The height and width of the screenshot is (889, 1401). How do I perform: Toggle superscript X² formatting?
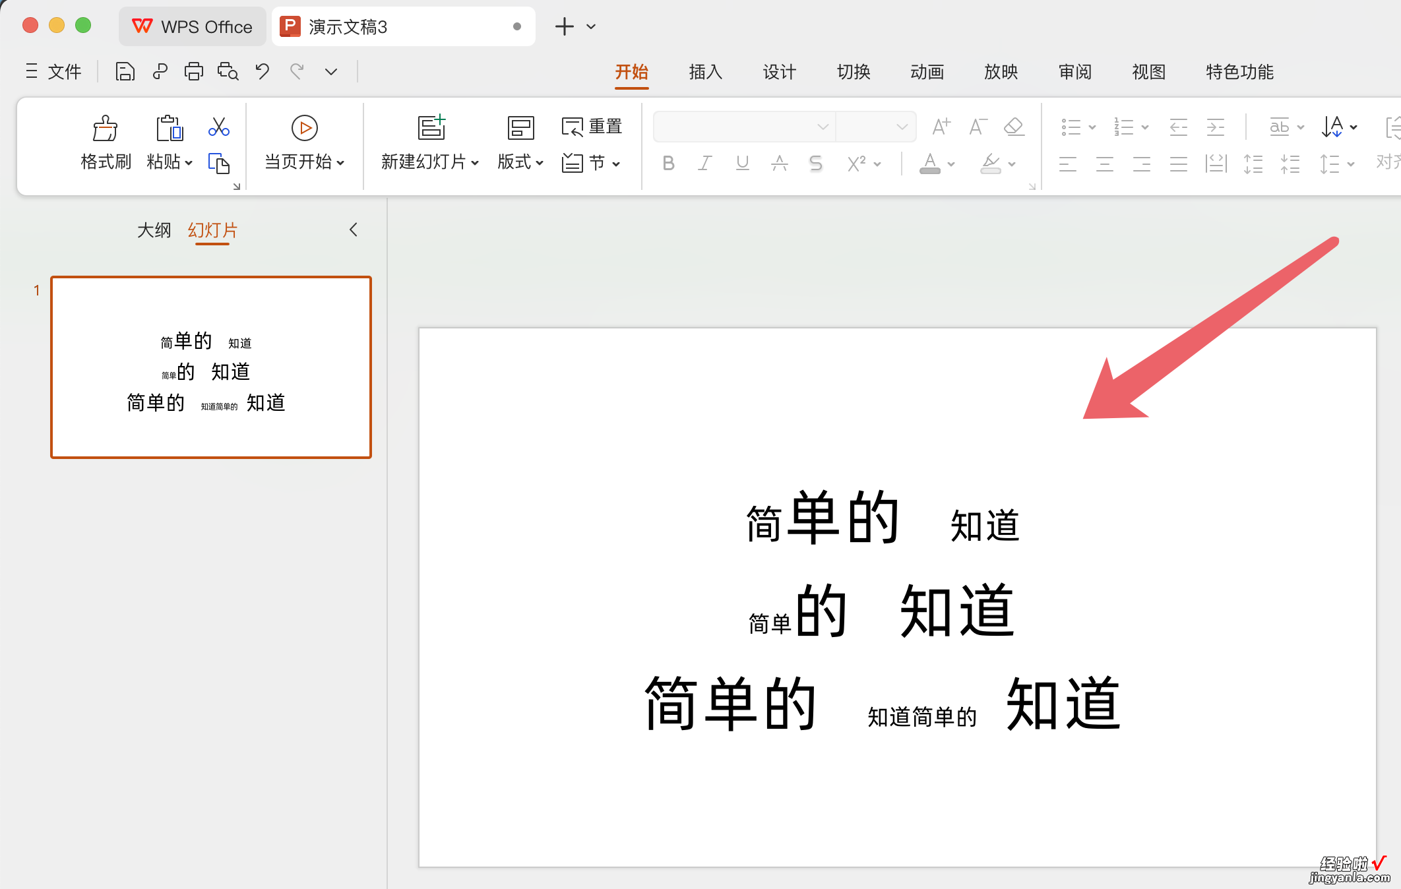point(857,164)
